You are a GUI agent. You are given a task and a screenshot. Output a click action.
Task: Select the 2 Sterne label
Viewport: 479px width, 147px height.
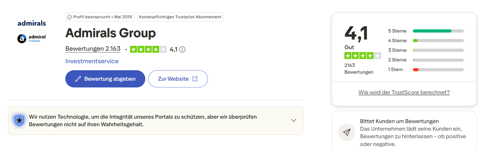point(397,60)
